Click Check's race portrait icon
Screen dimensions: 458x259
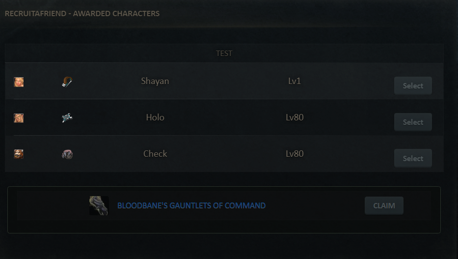point(19,154)
